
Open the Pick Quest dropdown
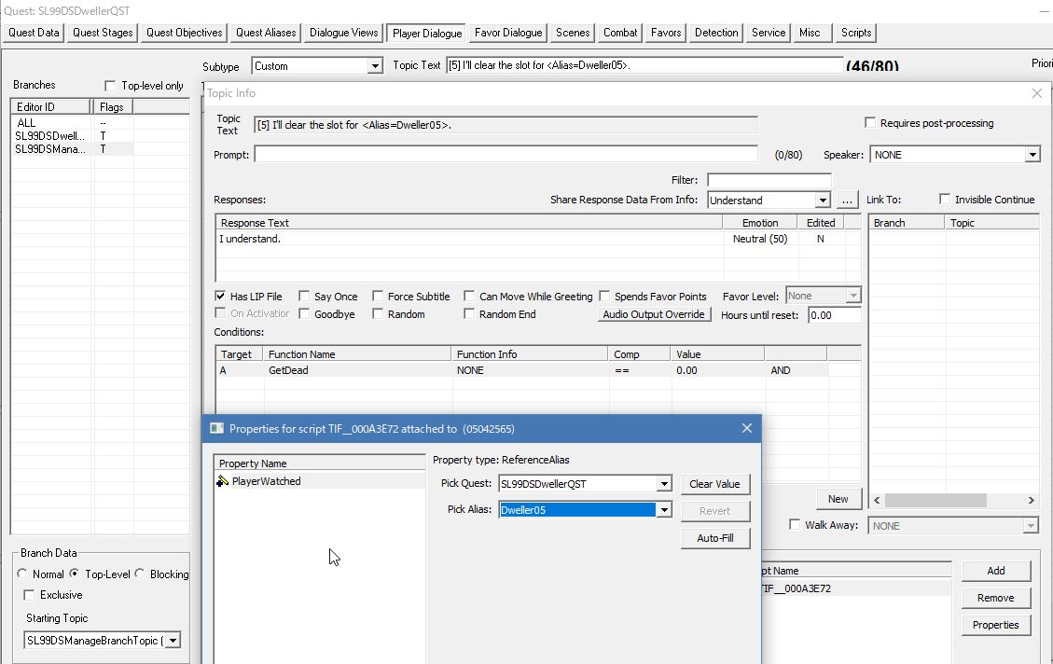coord(663,483)
